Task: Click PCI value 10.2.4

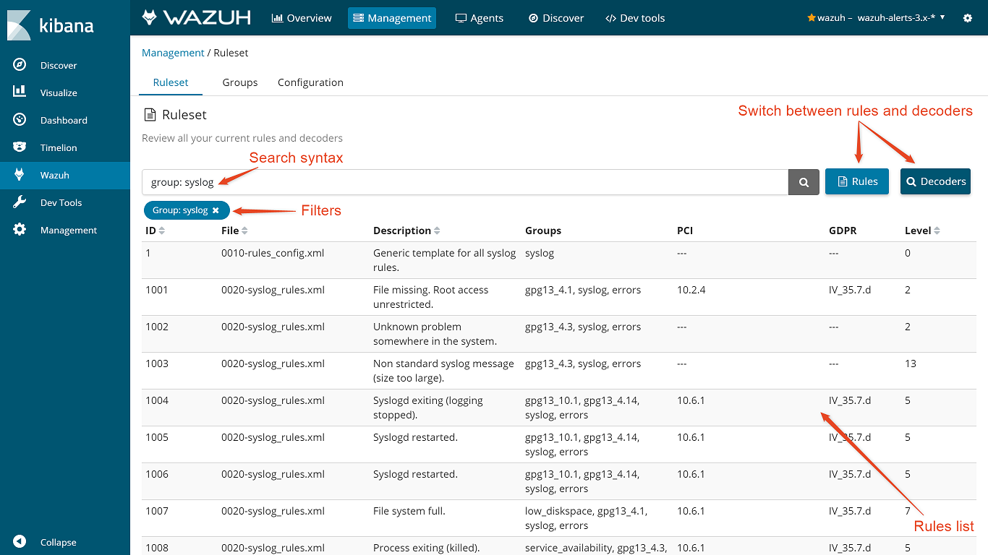Action: 691,290
